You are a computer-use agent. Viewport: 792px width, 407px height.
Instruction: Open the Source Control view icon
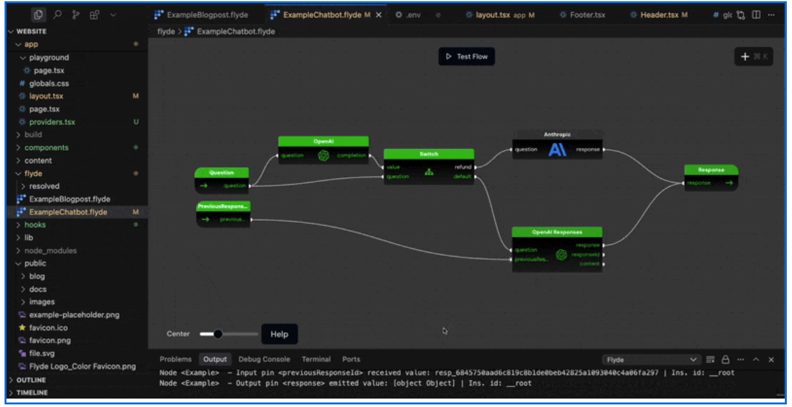(77, 14)
